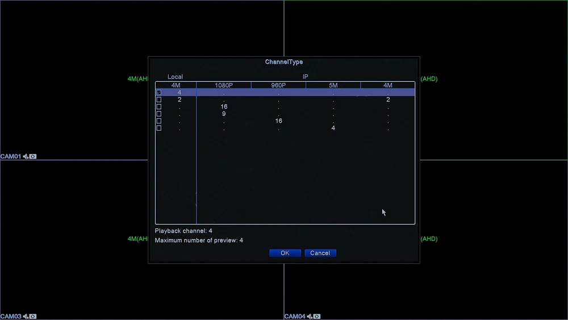Image resolution: width=568 pixels, height=320 pixels.
Task: Uncheck the first row checkbox with Local 4
Action: (158, 93)
